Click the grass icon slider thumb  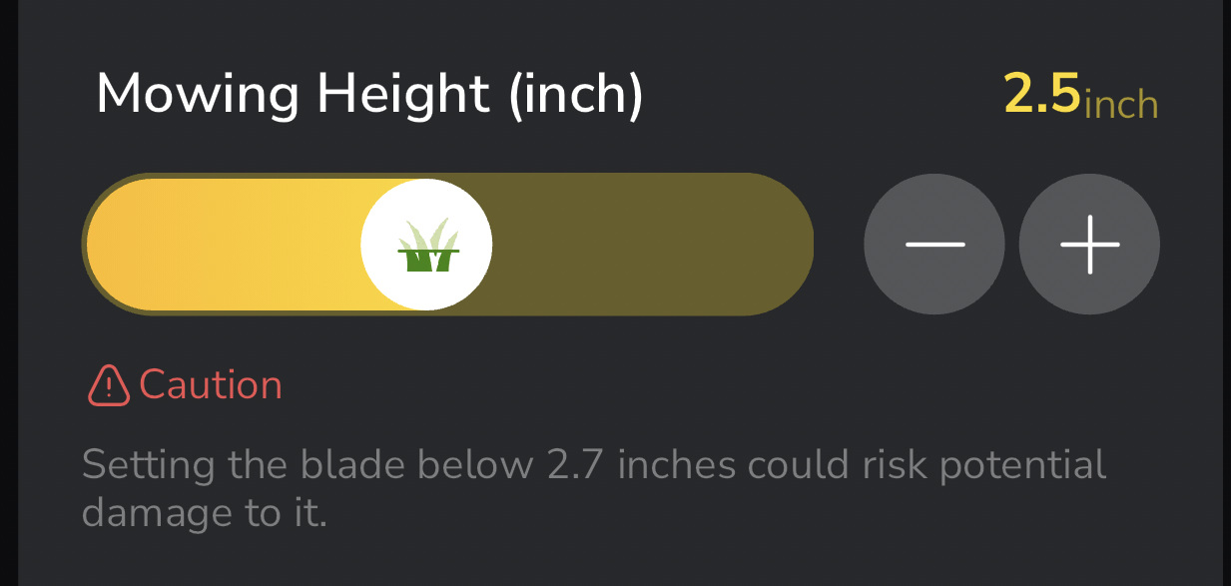click(x=426, y=245)
